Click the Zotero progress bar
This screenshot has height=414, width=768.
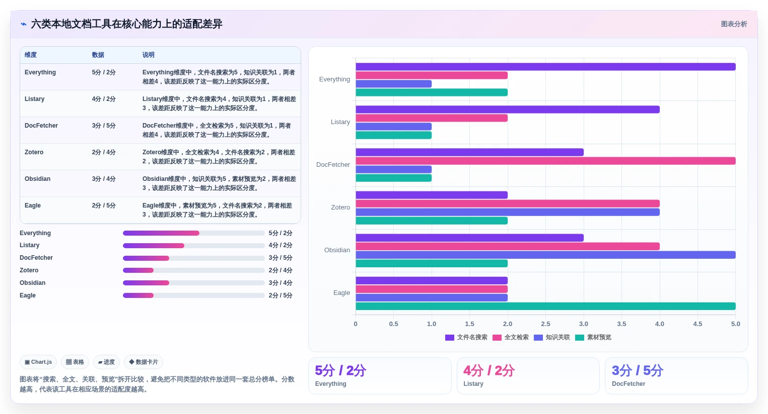[x=194, y=270]
